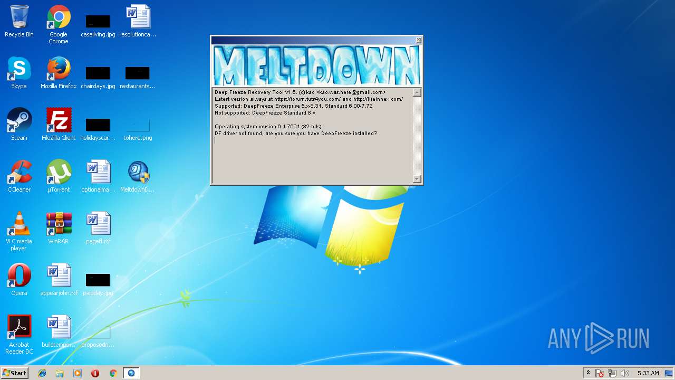Click 'Not supported: DeepFreeze Standard 8.x' line
Viewport: 675px width, 380px height.
[265, 113]
